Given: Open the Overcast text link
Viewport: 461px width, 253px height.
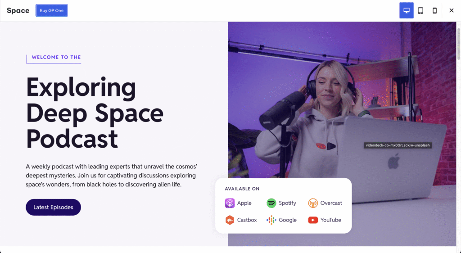Looking at the screenshot, I should click(331, 203).
